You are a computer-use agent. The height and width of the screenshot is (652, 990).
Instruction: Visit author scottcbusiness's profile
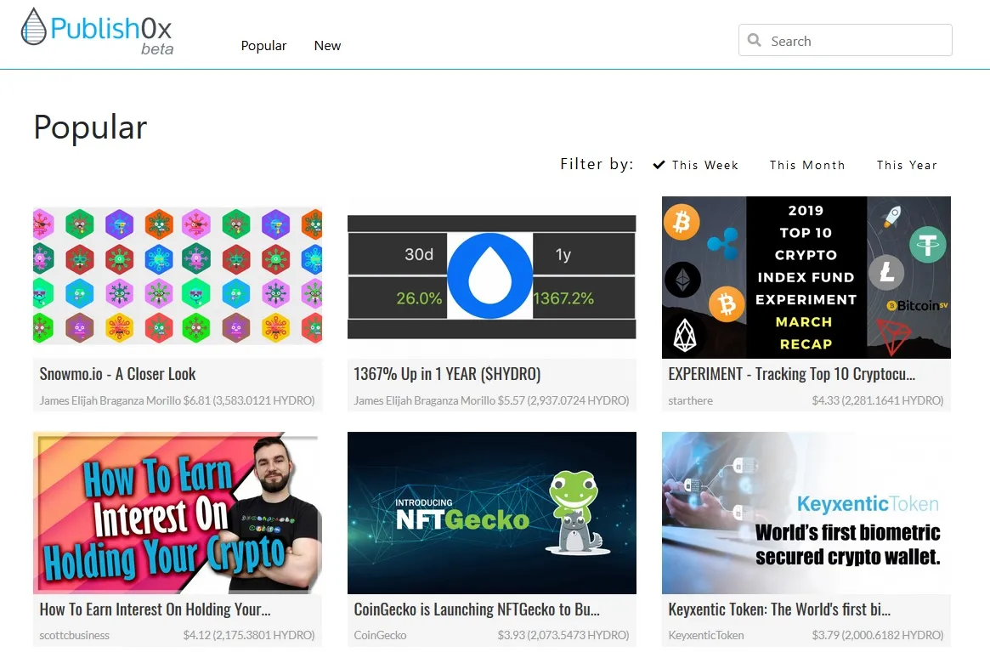tap(74, 636)
